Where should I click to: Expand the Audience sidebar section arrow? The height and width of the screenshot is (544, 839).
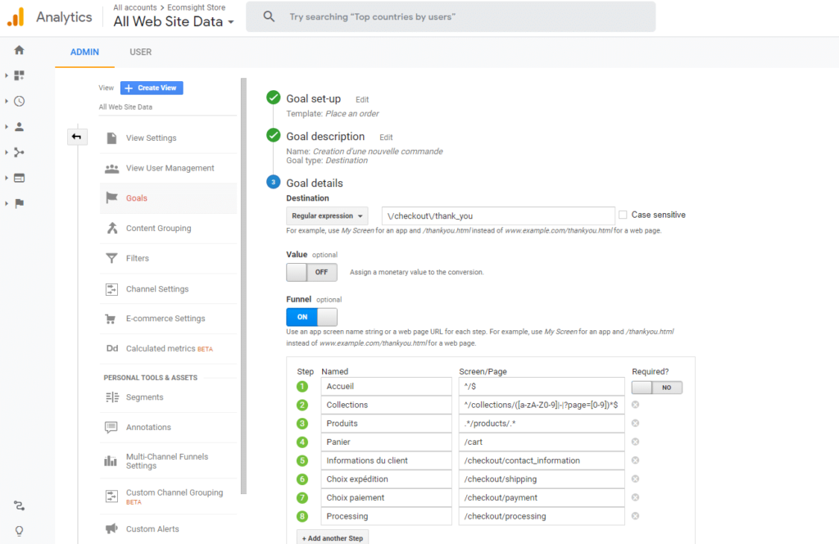click(x=7, y=127)
